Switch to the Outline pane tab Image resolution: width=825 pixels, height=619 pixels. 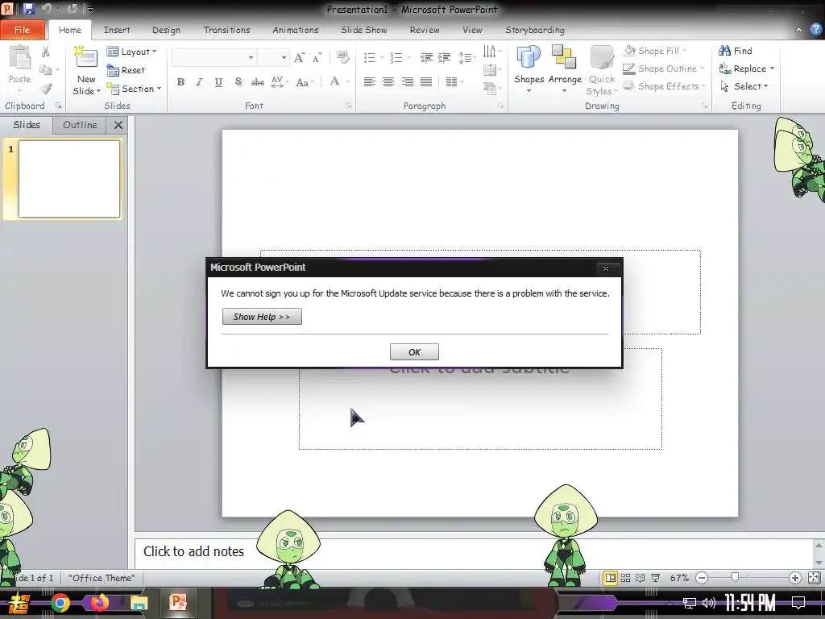point(80,125)
